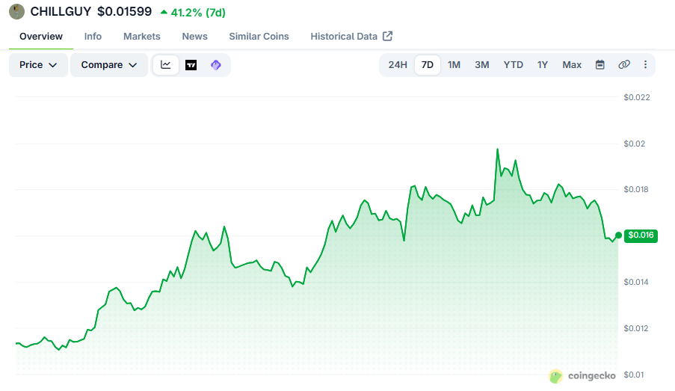Click the CHILLGUY coin name
This screenshot has width=675, height=391.
[x=61, y=12]
